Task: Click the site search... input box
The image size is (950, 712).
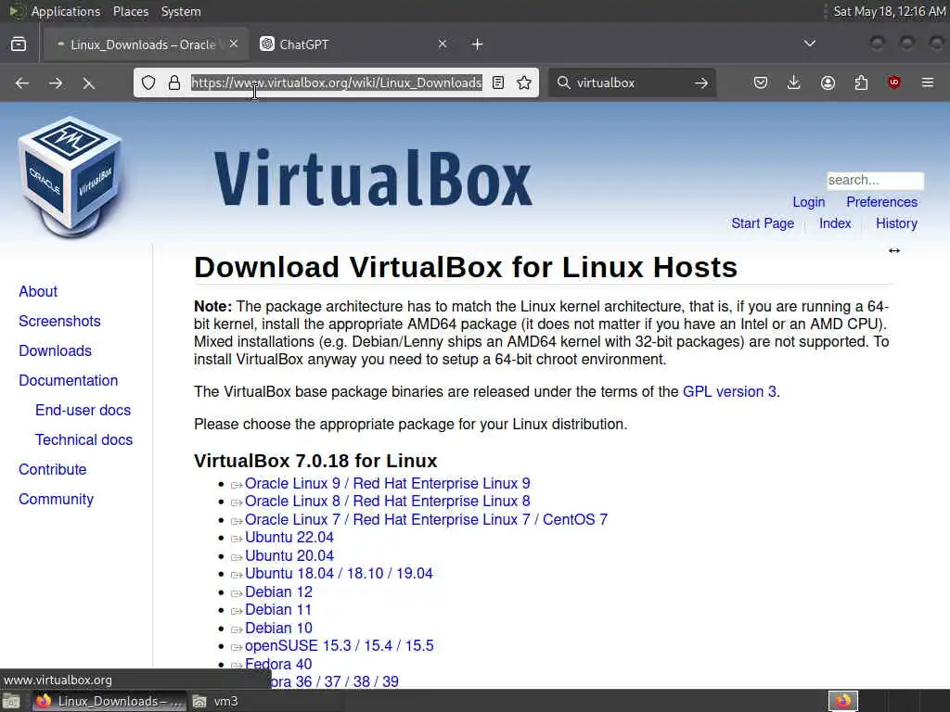Action: 876,181
